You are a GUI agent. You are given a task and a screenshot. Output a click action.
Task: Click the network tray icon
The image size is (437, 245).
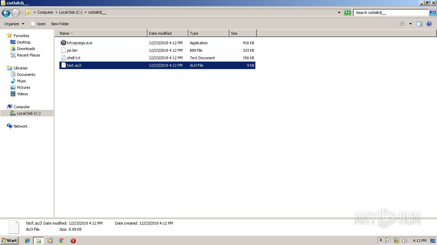coord(396,241)
